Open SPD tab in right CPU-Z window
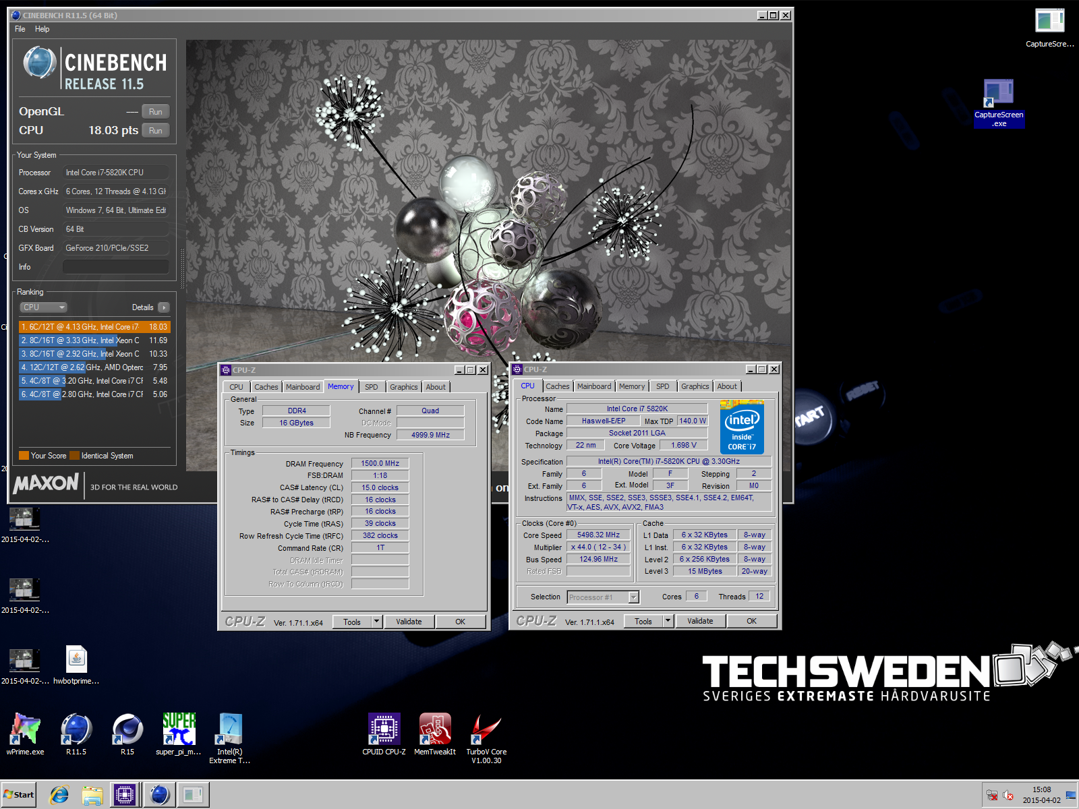Viewport: 1079px width, 809px height. point(663,386)
